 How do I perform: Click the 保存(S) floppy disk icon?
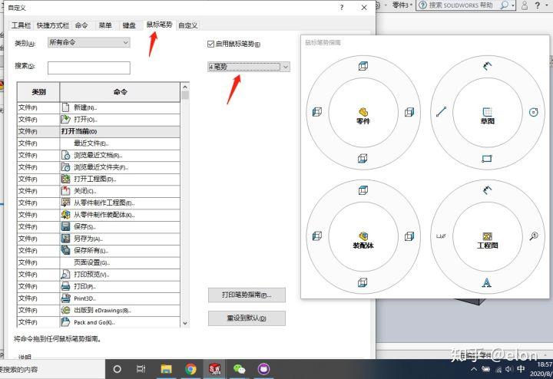point(65,226)
